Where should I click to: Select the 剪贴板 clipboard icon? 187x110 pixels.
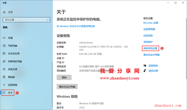[x=4, y=77]
